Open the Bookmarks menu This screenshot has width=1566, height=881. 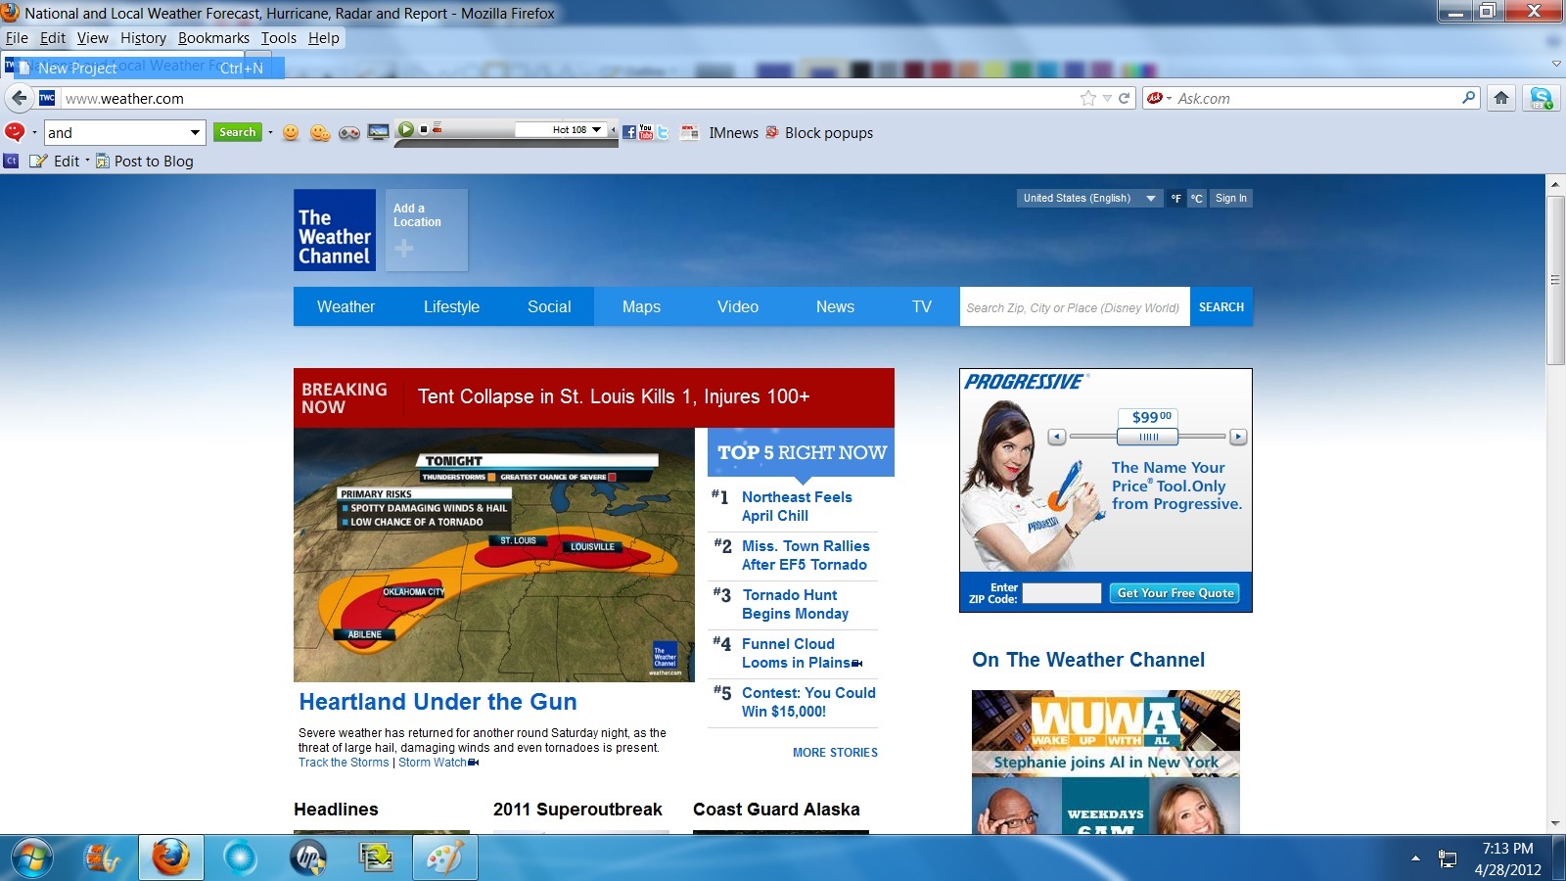tap(213, 38)
